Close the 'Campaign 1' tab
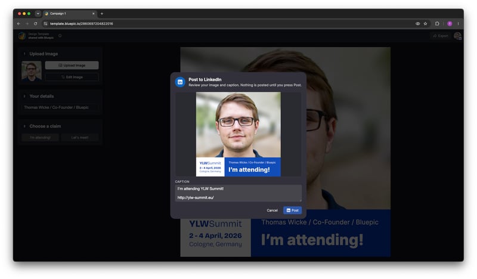The image size is (477, 279). (94, 13)
